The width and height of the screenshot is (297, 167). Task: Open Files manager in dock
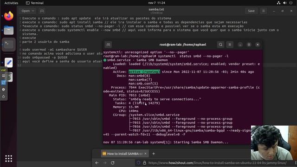9,30
